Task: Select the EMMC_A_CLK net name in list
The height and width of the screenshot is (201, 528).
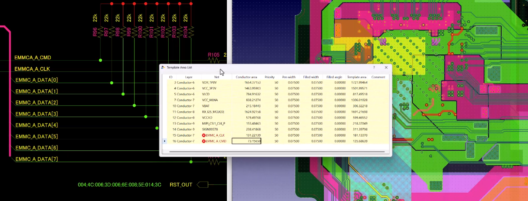Action: pos(215,135)
